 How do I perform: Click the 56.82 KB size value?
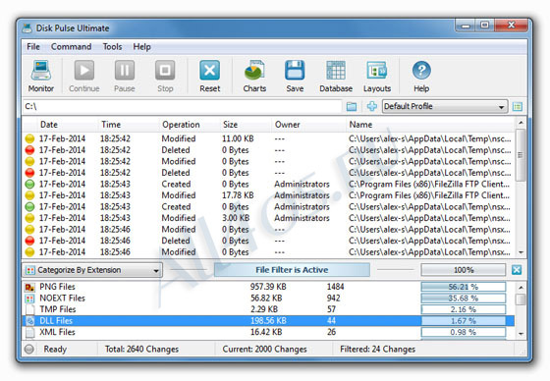coord(266,299)
